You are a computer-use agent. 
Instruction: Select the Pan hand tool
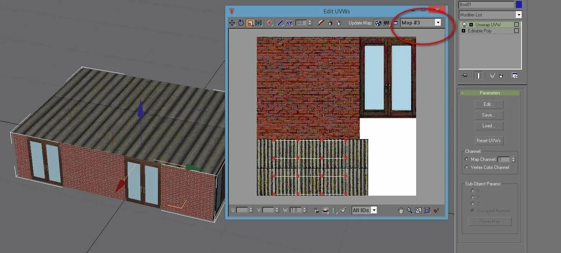pos(401,210)
